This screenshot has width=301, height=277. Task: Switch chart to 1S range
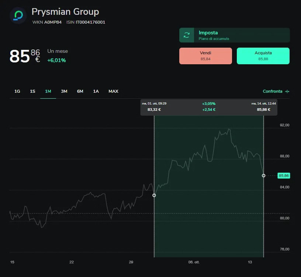32,91
